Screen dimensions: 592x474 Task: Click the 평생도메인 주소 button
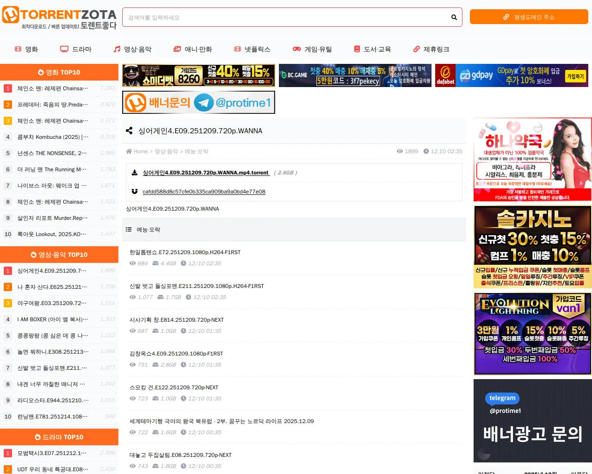click(x=529, y=17)
